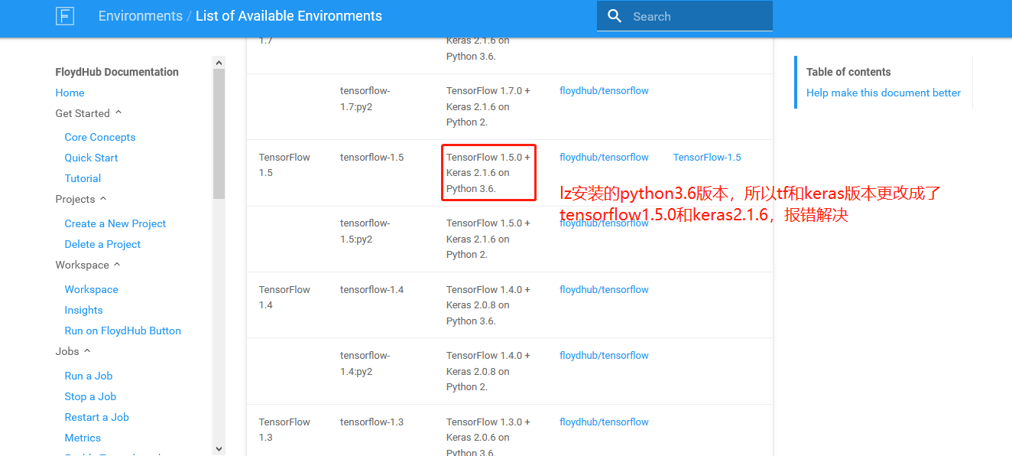Select the 'tensorflow-1.4:py2' cell text

click(365, 363)
